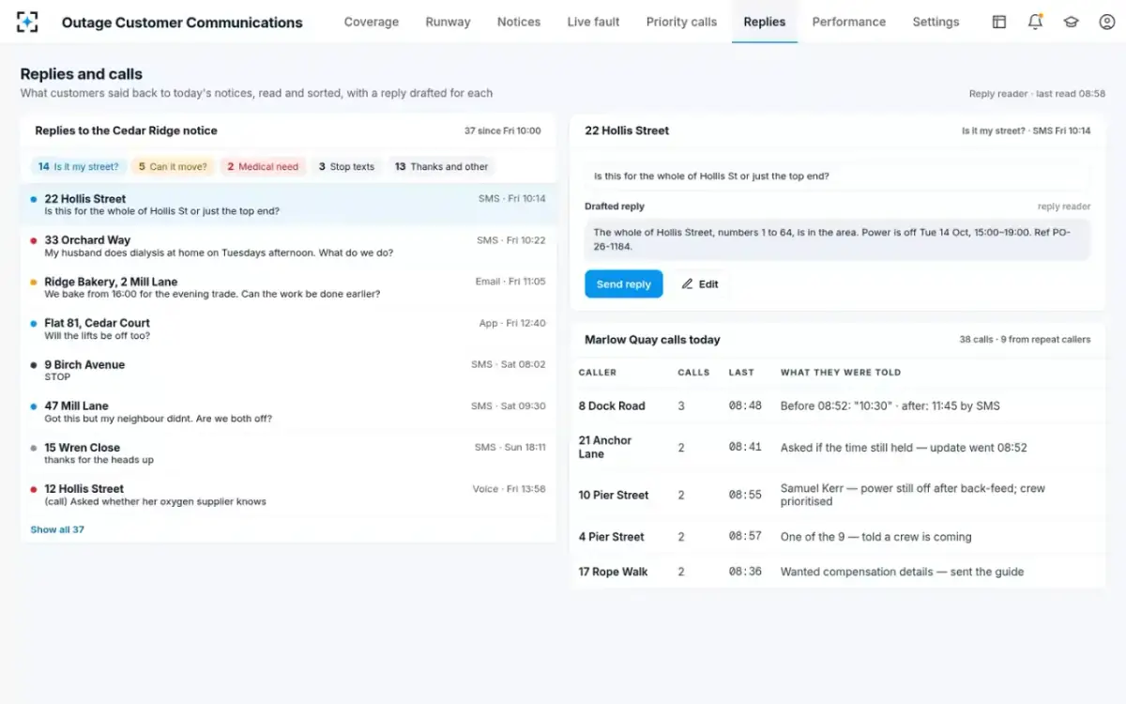Open the layout panel icon
Viewport: 1126px width, 704px height.
click(999, 22)
